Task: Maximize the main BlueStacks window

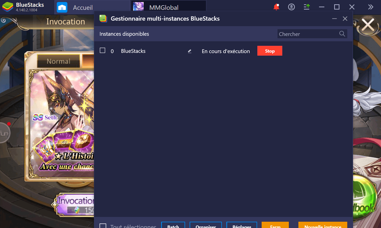Action: tap(337, 7)
